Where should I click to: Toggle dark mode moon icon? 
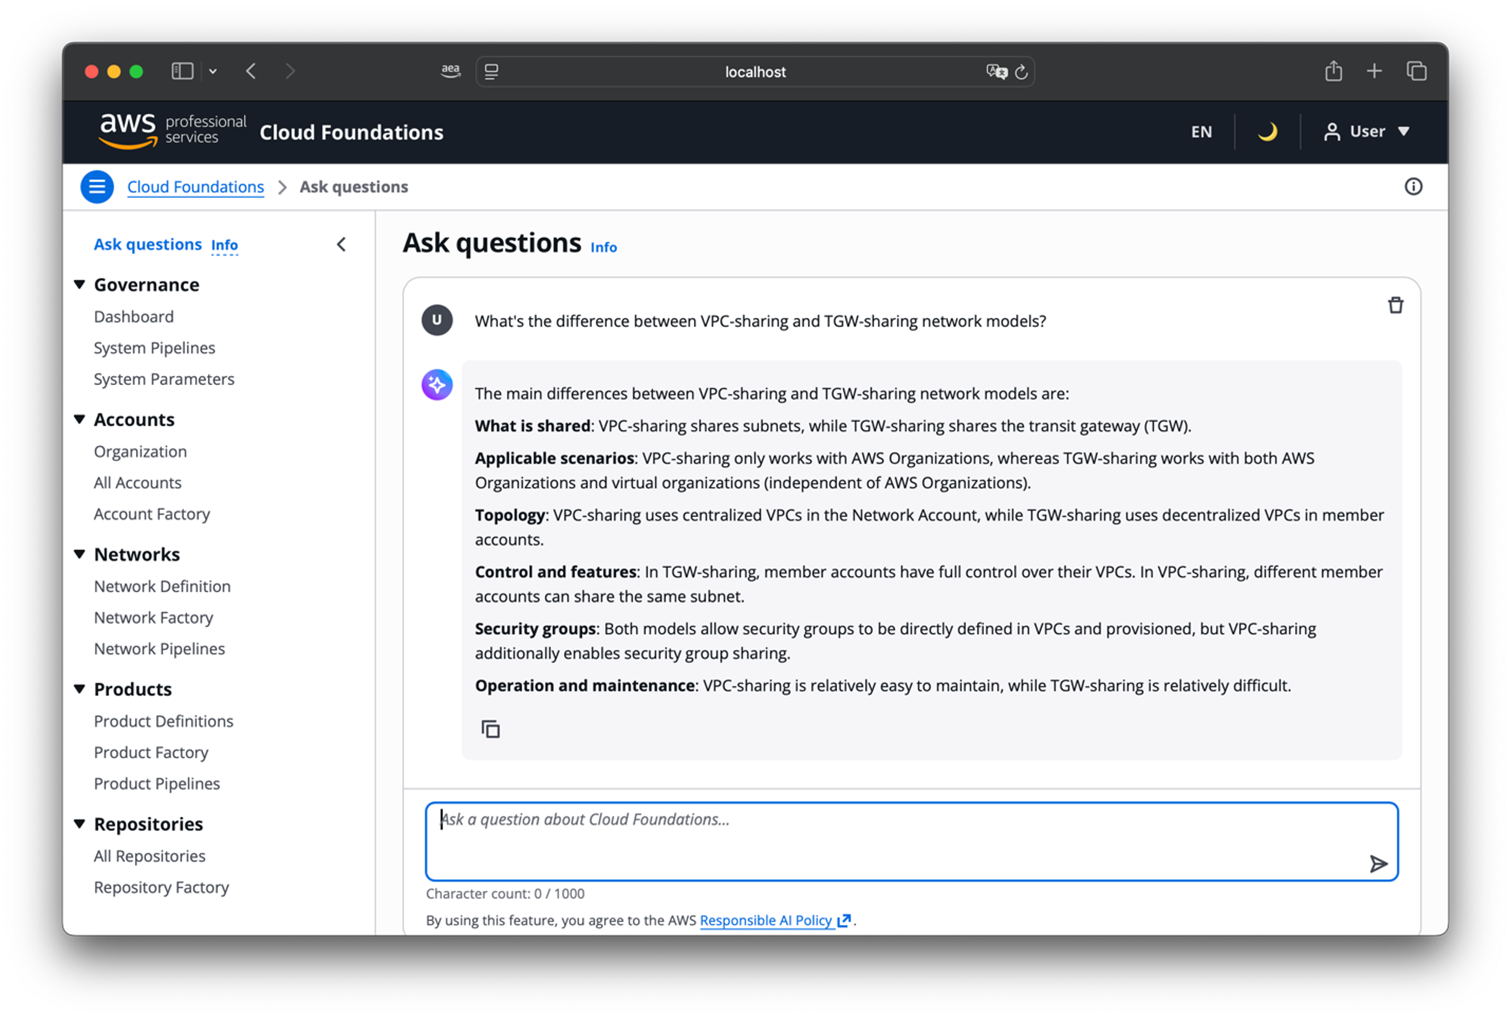pyautogui.click(x=1267, y=132)
